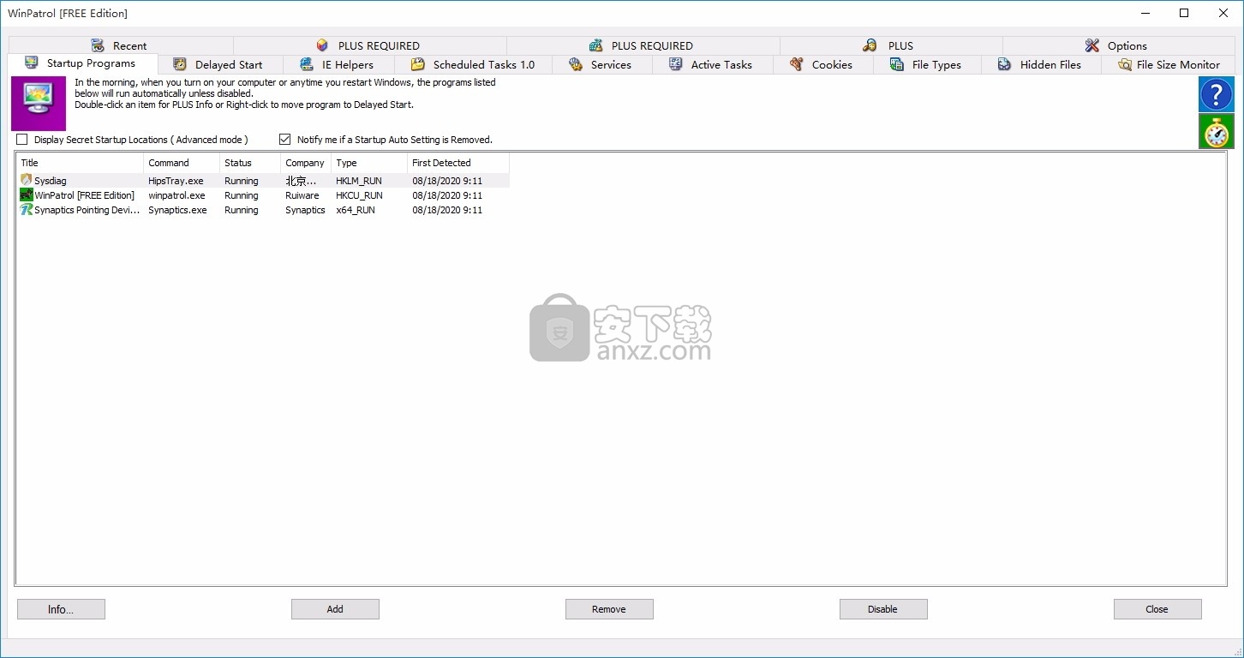This screenshot has width=1244, height=658.
Task: Open the Active Tasks tab
Action: click(713, 64)
